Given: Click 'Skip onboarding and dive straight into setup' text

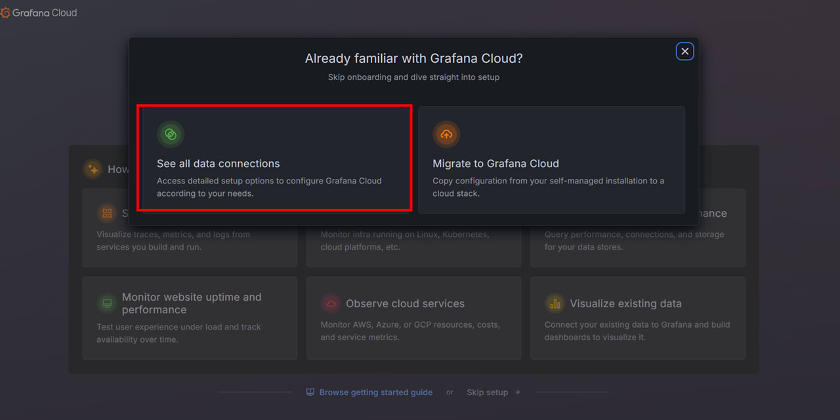Looking at the screenshot, I should (x=414, y=77).
